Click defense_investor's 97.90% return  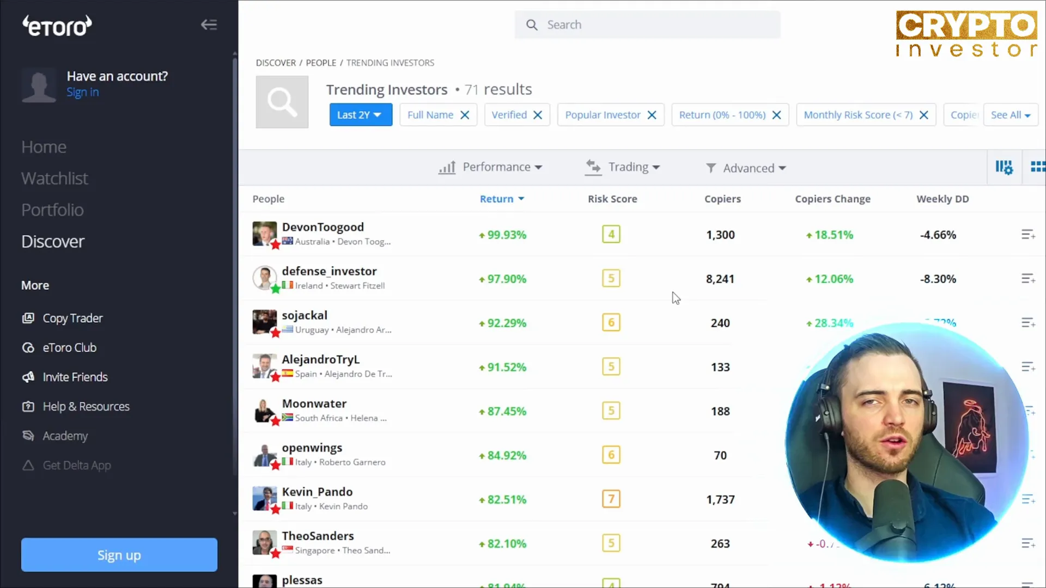click(x=502, y=279)
